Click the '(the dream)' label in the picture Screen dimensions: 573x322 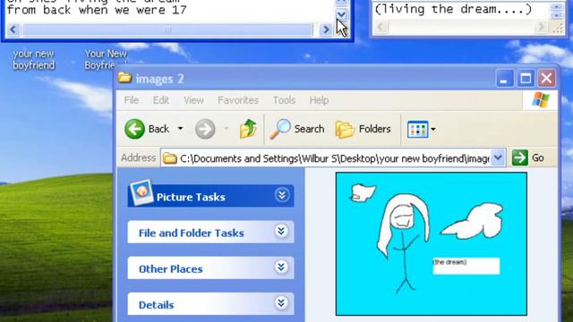[x=449, y=262]
